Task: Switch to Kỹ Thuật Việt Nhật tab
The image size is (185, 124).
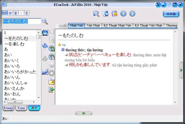Action: [x=149, y=25]
